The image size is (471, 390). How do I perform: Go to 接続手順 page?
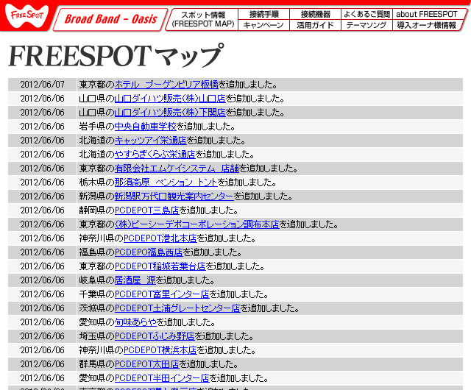263,15
